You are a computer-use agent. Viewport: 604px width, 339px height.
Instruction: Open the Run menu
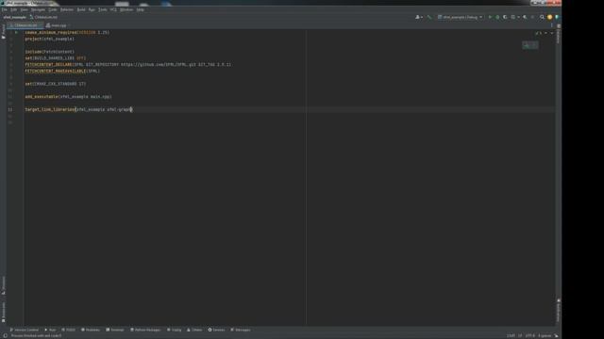pos(92,9)
